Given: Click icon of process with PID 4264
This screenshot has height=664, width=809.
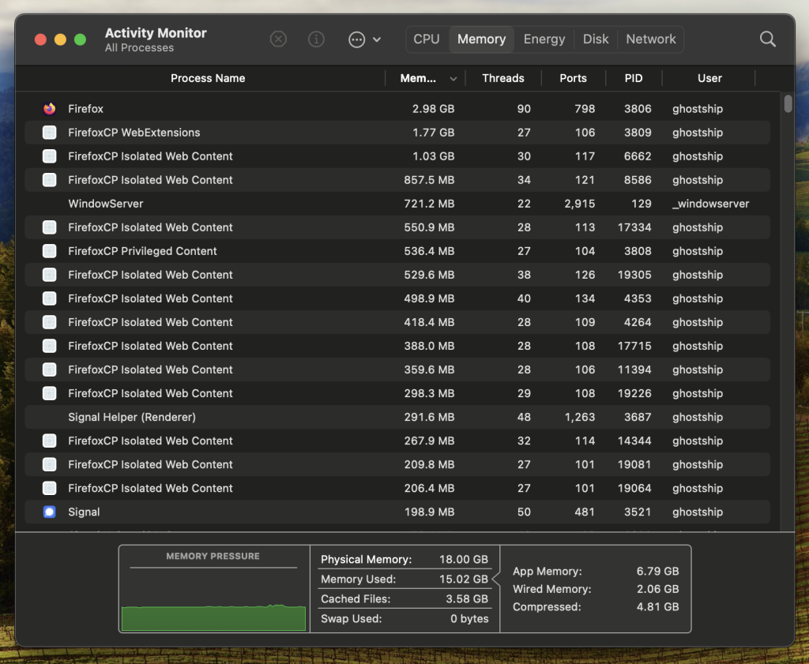Looking at the screenshot, I should tap(50, 322).
